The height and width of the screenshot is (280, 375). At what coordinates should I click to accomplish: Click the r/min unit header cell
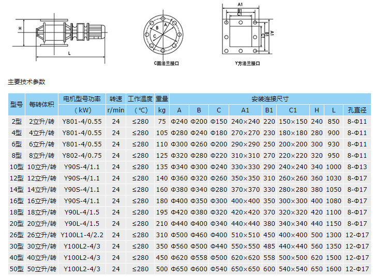click(x=116, y=110)
